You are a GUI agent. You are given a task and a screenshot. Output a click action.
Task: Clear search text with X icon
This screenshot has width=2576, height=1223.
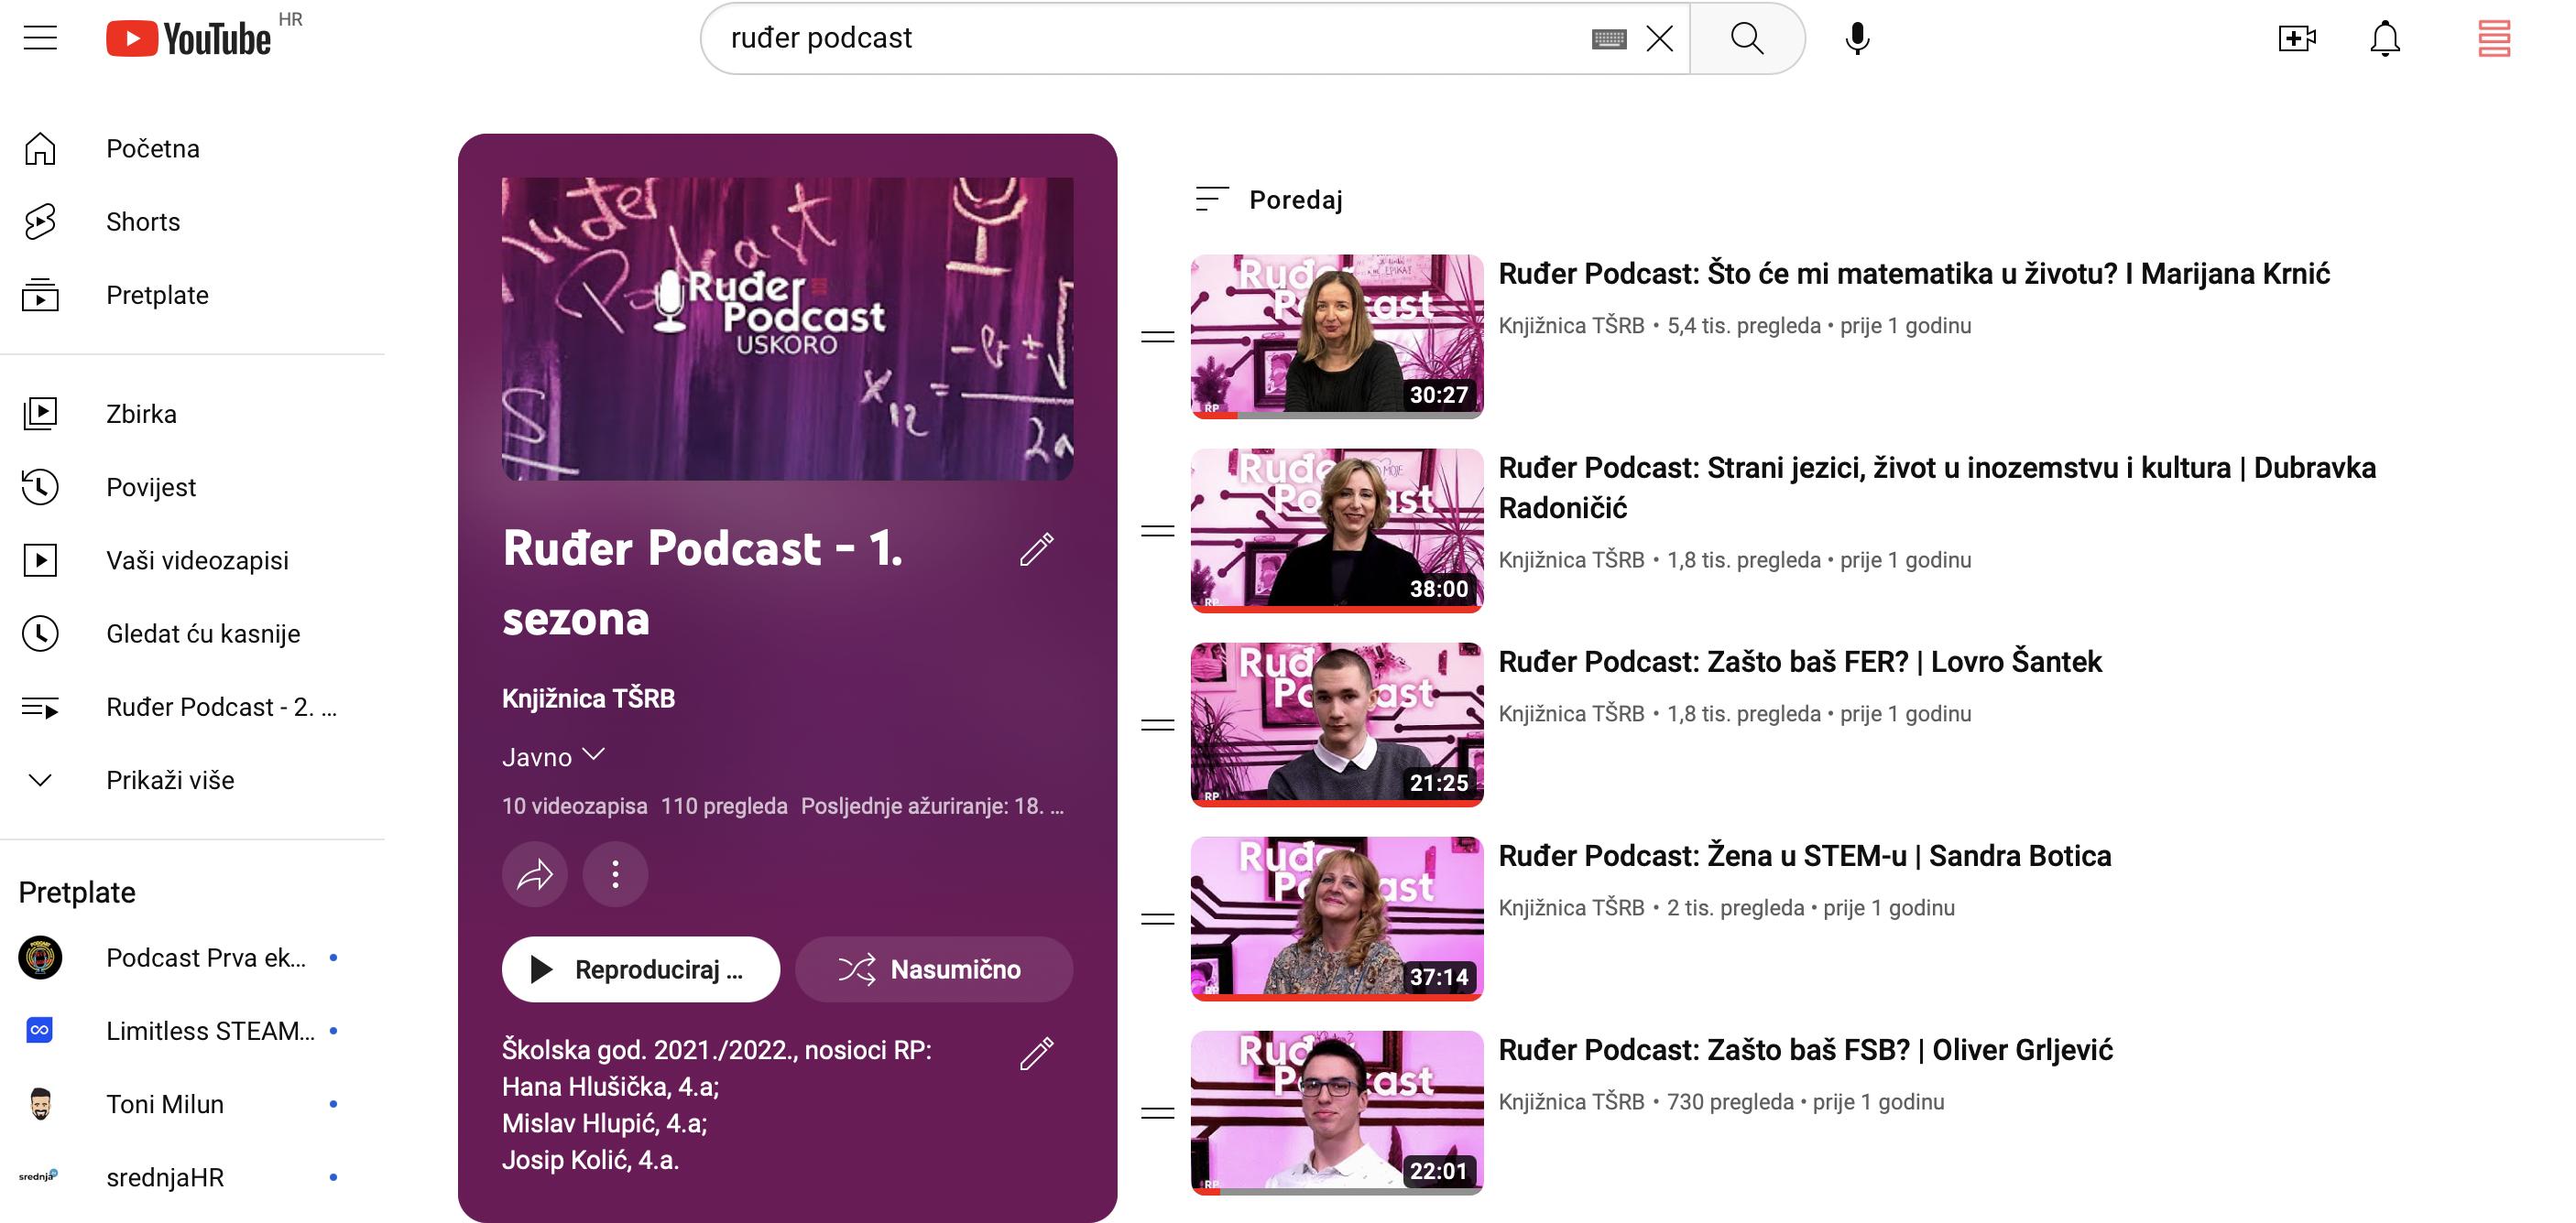tap(1660, 38)
